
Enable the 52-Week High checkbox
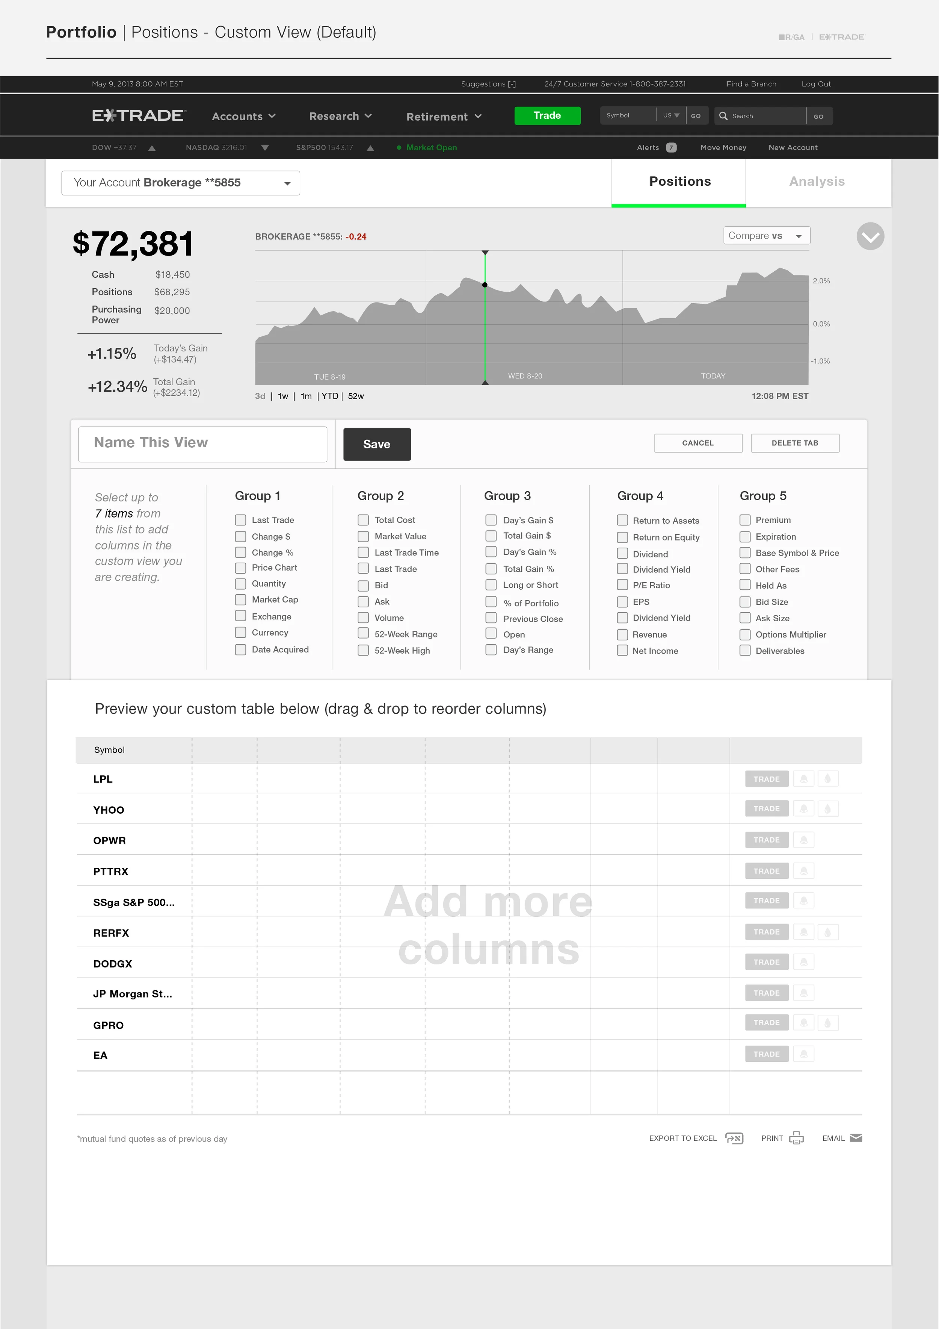[363, 650]
